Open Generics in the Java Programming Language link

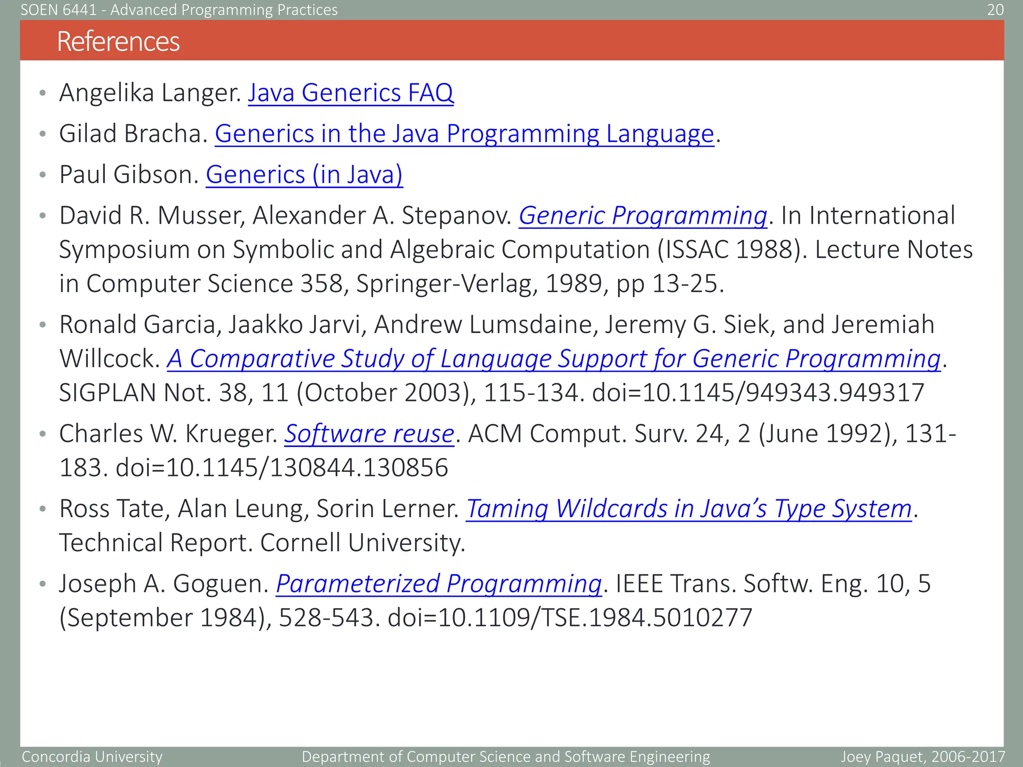[x=465, y=134]
